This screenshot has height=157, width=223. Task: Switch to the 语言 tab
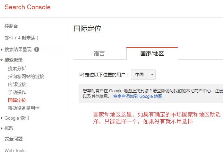tap(99, 54)
